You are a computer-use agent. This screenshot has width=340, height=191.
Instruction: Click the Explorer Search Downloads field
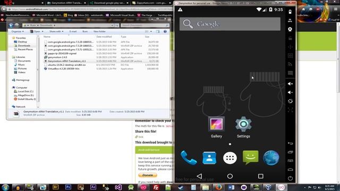(x=145, y=25)
